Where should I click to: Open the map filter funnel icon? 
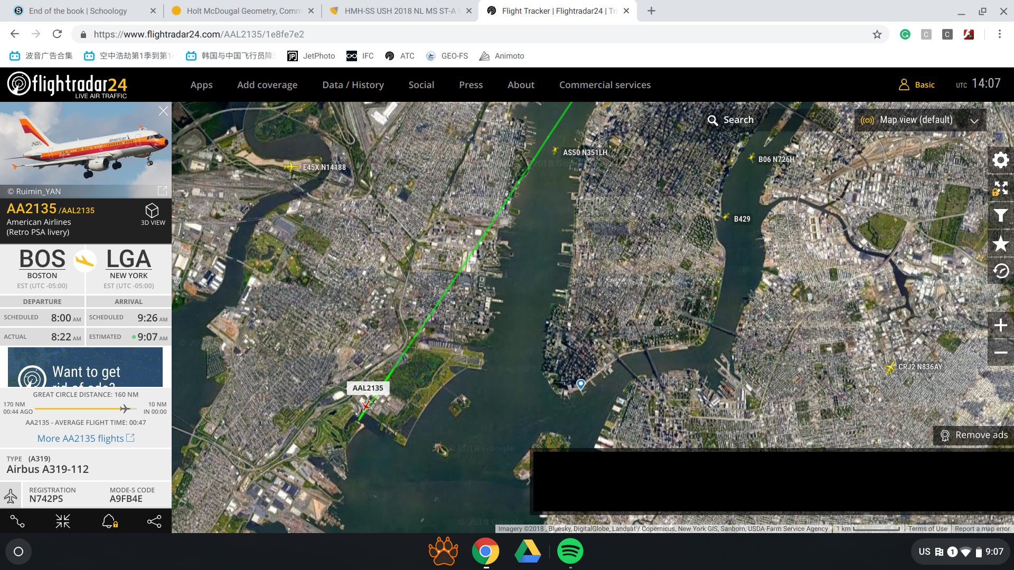pos(1000,215)
